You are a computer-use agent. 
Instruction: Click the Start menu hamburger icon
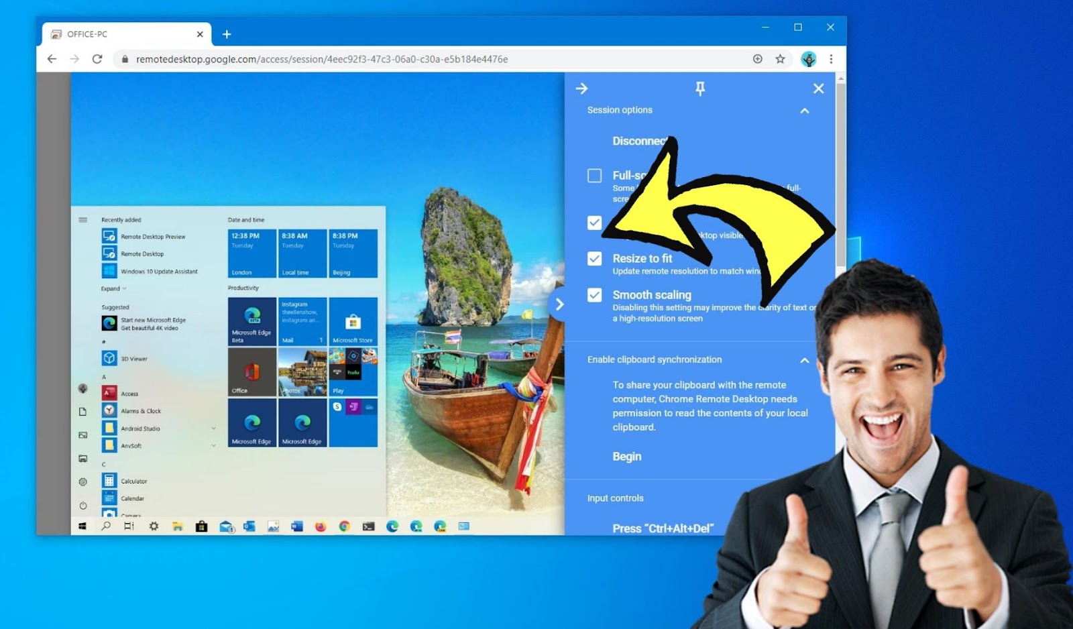[82, 220]
